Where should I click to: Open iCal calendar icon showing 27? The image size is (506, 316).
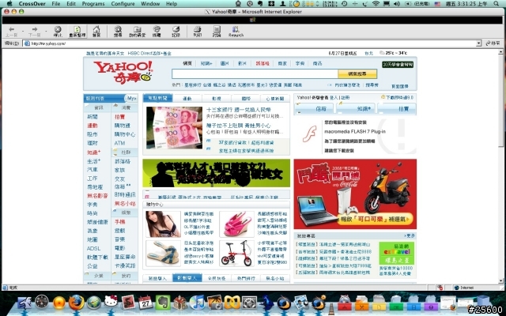[145, 303]
